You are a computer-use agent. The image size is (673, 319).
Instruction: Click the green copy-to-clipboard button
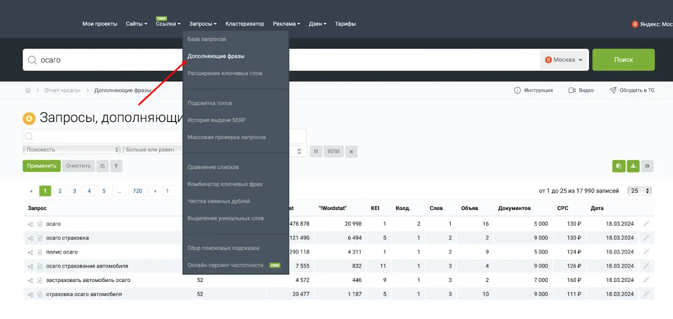(x=619, y=166)
